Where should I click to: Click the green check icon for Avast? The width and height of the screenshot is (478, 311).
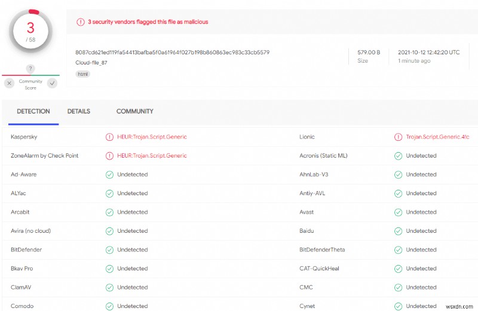(x=398, y=212)
